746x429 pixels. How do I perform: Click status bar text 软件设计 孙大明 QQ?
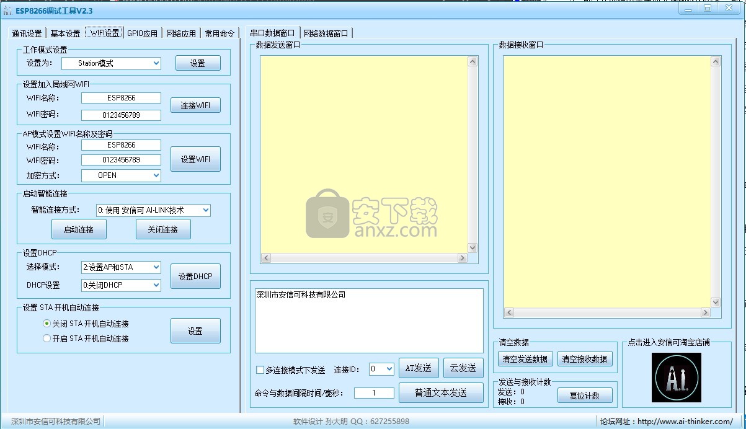351,422
